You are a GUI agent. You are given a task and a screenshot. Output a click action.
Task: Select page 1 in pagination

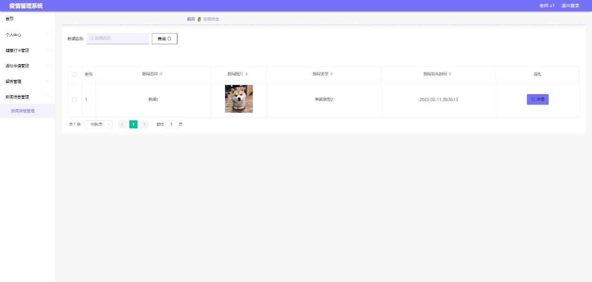134,124
